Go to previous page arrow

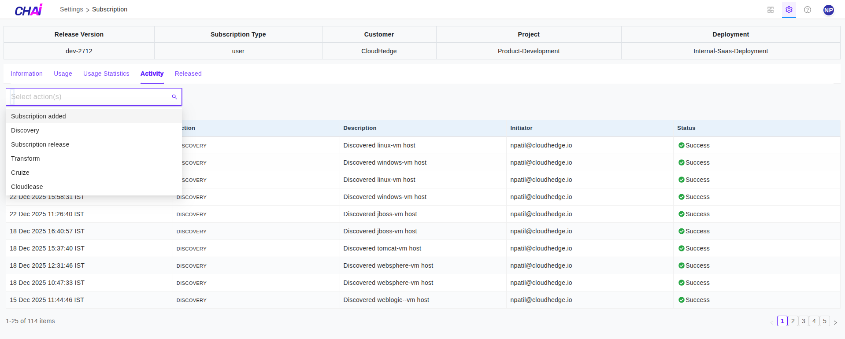[x=772, y=322]
